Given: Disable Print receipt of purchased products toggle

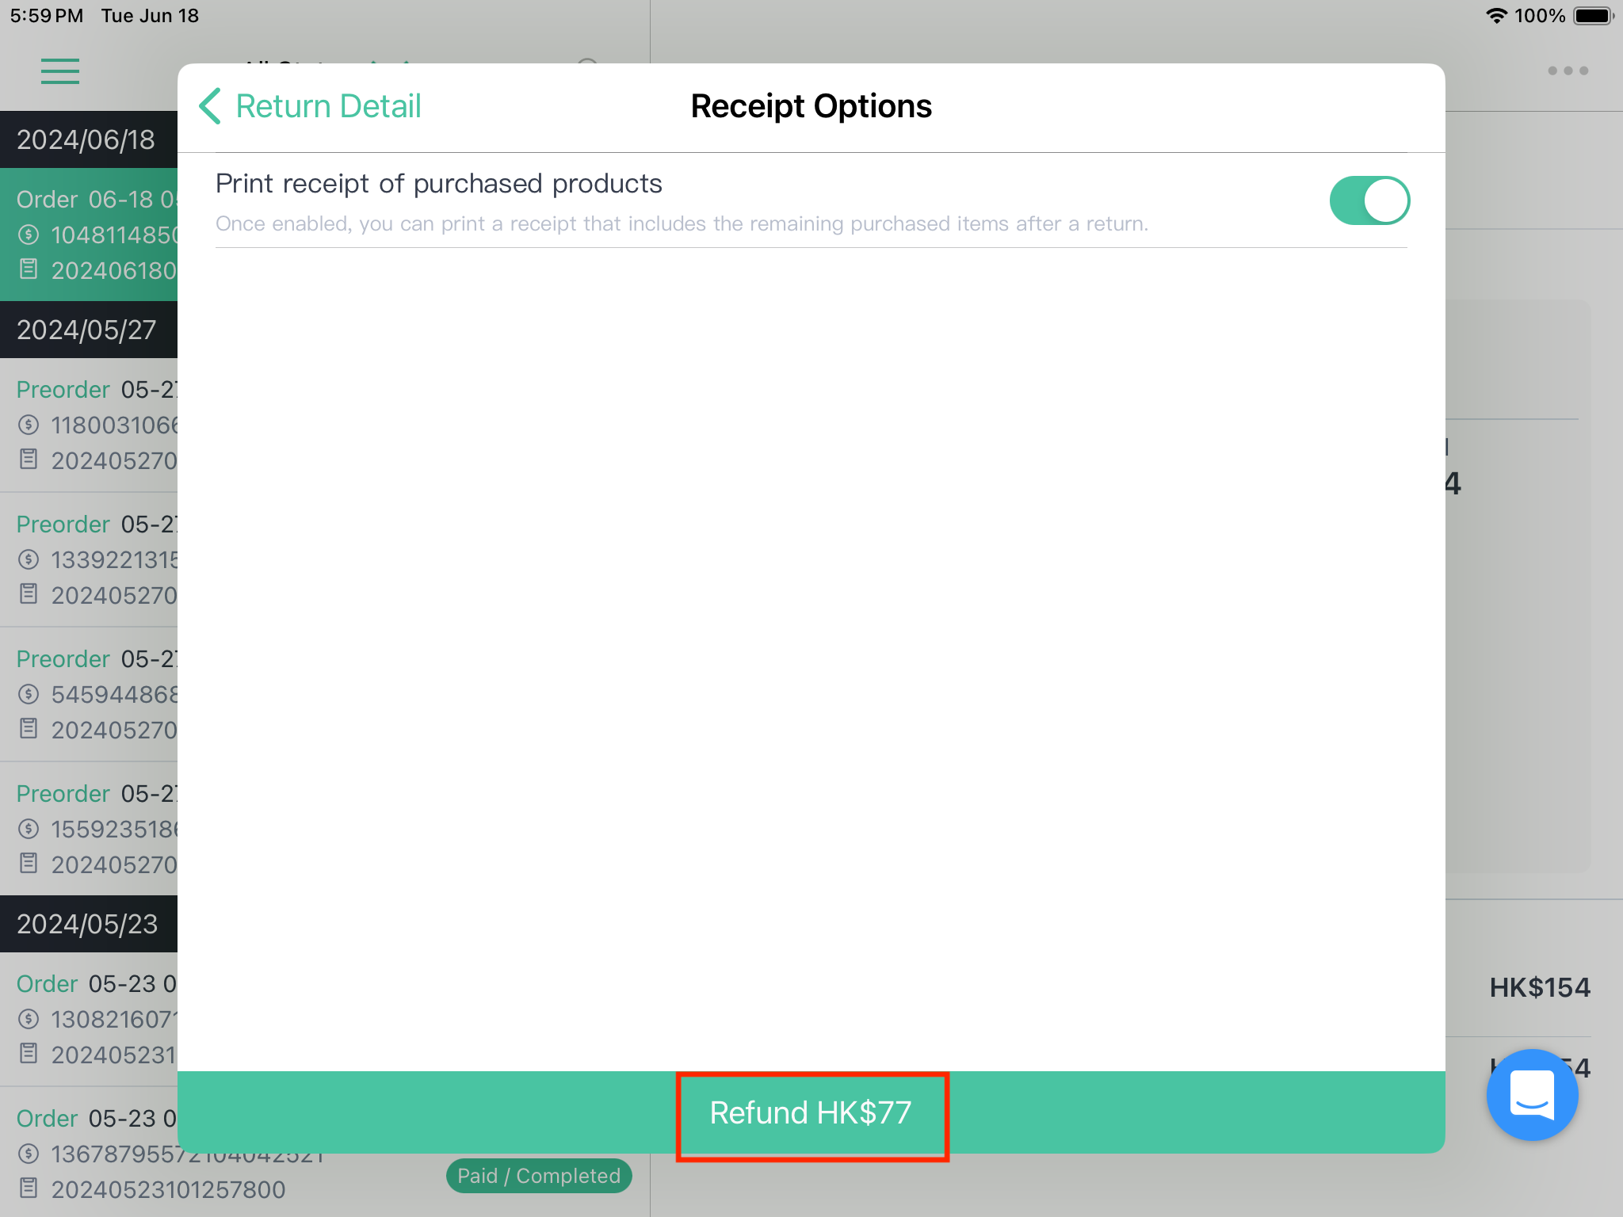Looking at the screenshot, I should coord(1369,200).
